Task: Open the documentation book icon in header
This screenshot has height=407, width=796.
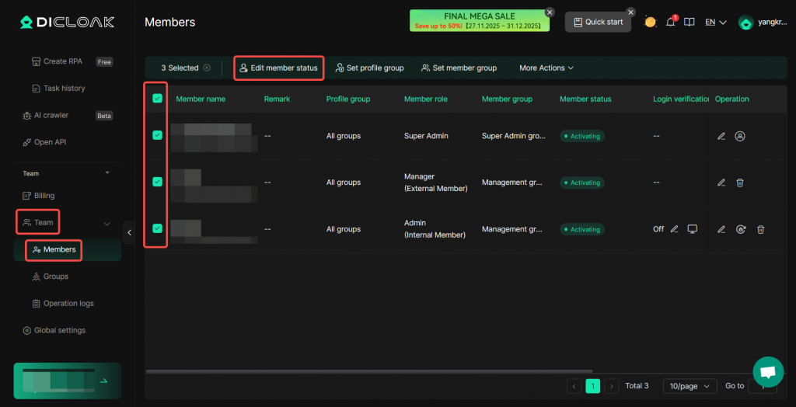Action: pyautogui.click(x=689, y=23)
